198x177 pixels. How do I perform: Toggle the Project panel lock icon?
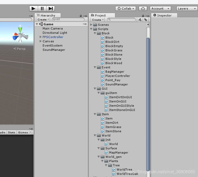click(143, 16)
